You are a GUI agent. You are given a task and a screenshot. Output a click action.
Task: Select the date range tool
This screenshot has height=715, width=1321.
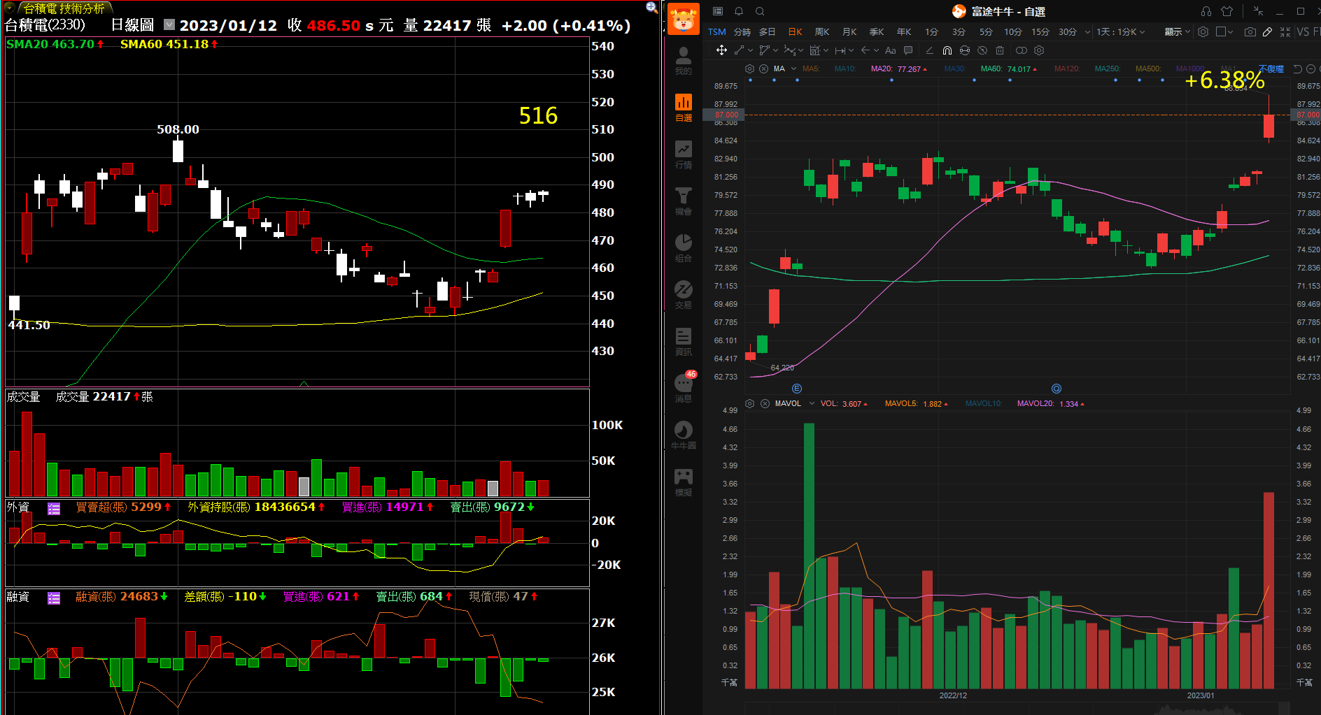[840, 50]
